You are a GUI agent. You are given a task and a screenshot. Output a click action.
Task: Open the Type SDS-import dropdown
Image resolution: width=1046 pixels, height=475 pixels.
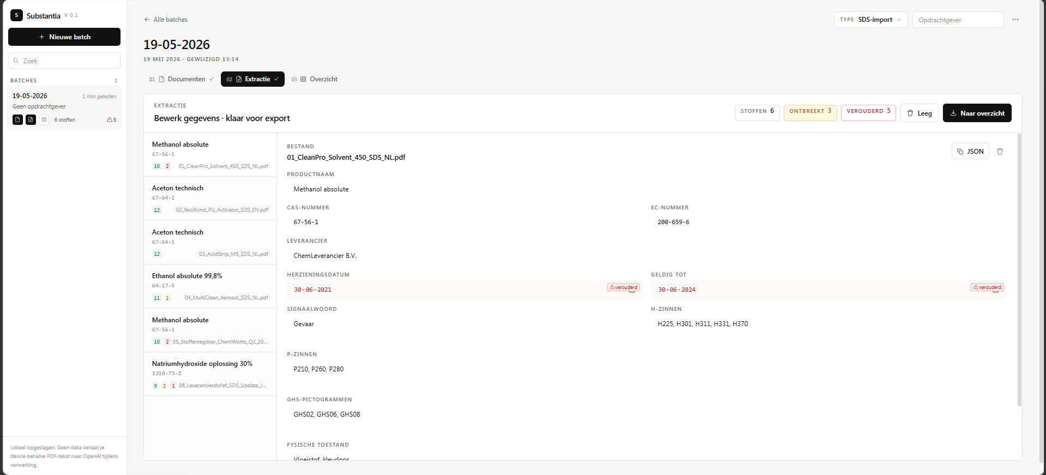871,20
